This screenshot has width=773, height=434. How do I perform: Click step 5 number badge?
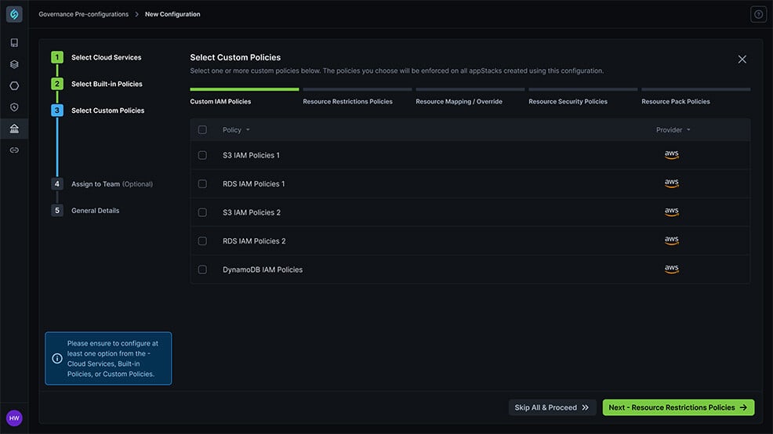(x=57, y=211)
